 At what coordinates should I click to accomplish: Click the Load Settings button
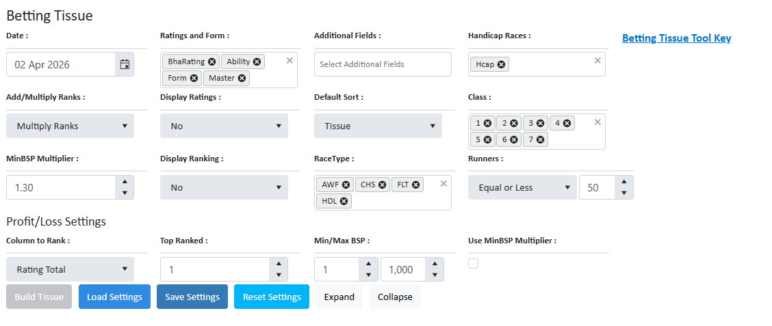pyautogui.click(x=114, y=297)
